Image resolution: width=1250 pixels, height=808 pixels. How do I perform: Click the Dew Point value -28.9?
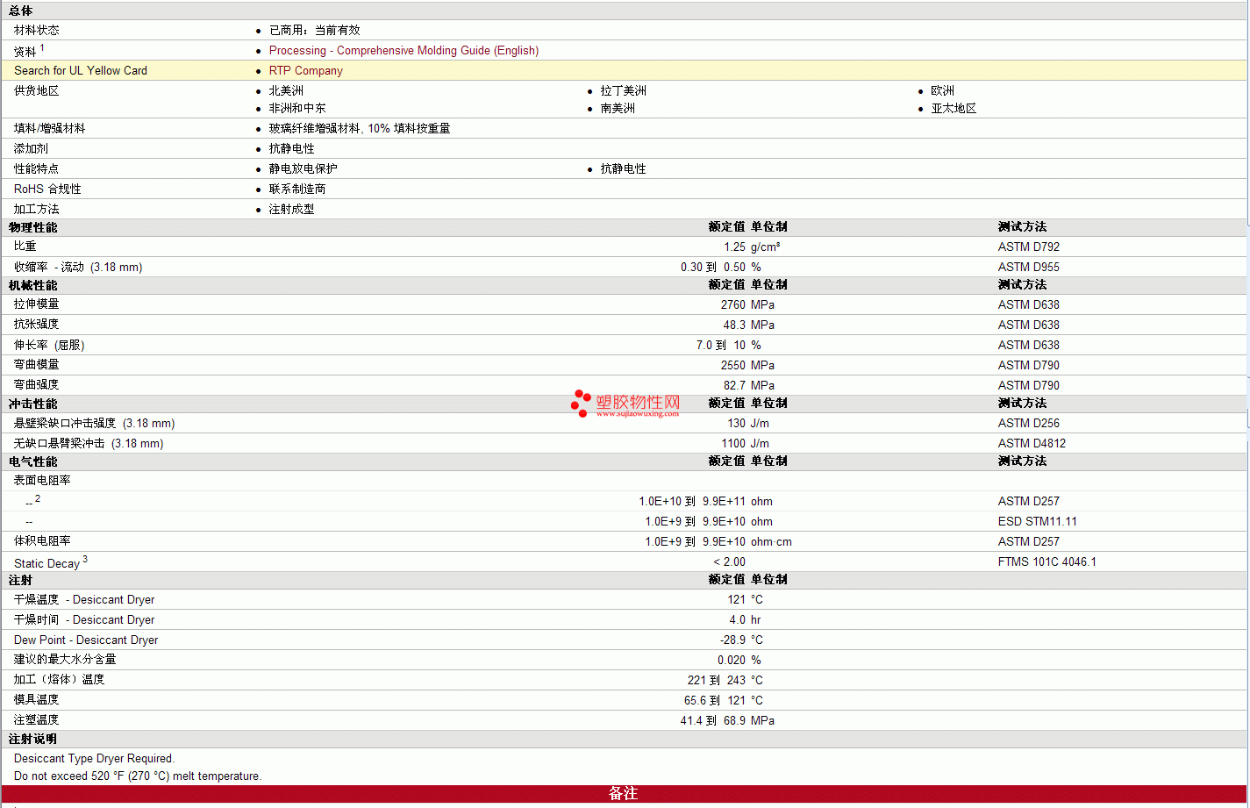733,640
